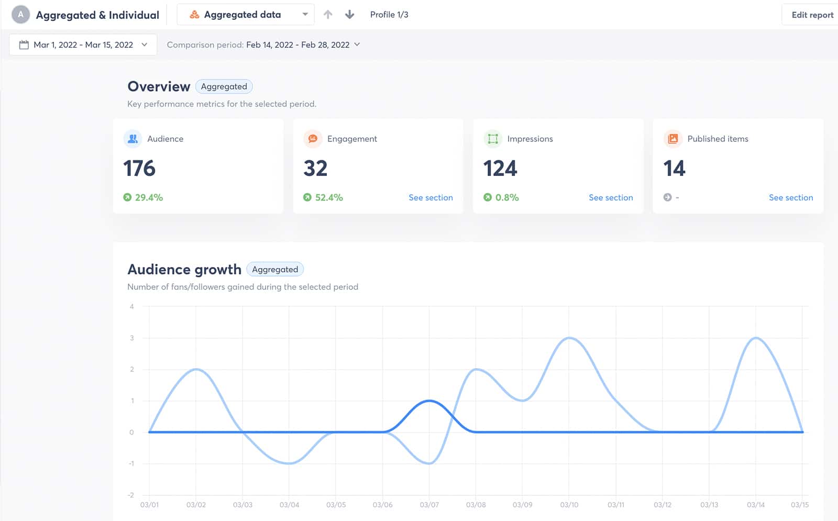Select the Impressions frame icon
The width and height of the screenshot is (838, 521).
click(492, 138)
